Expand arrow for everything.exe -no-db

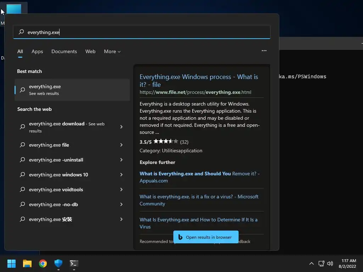click(121, 204)
